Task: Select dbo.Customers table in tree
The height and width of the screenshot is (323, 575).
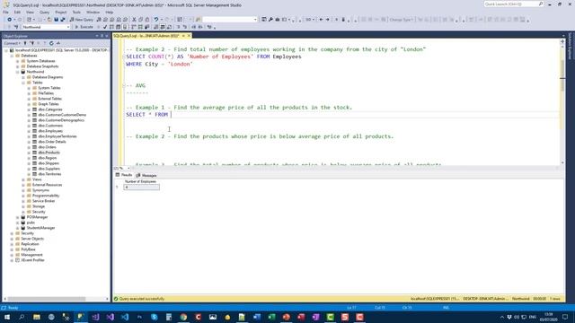Action: pos(50,126)
